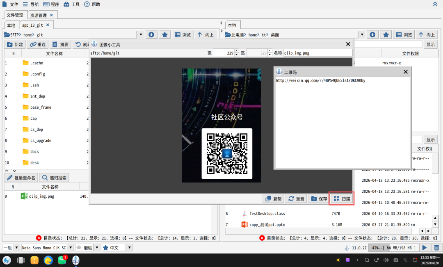
Task: Click the QR code URL text
Action: click(320, 80)
